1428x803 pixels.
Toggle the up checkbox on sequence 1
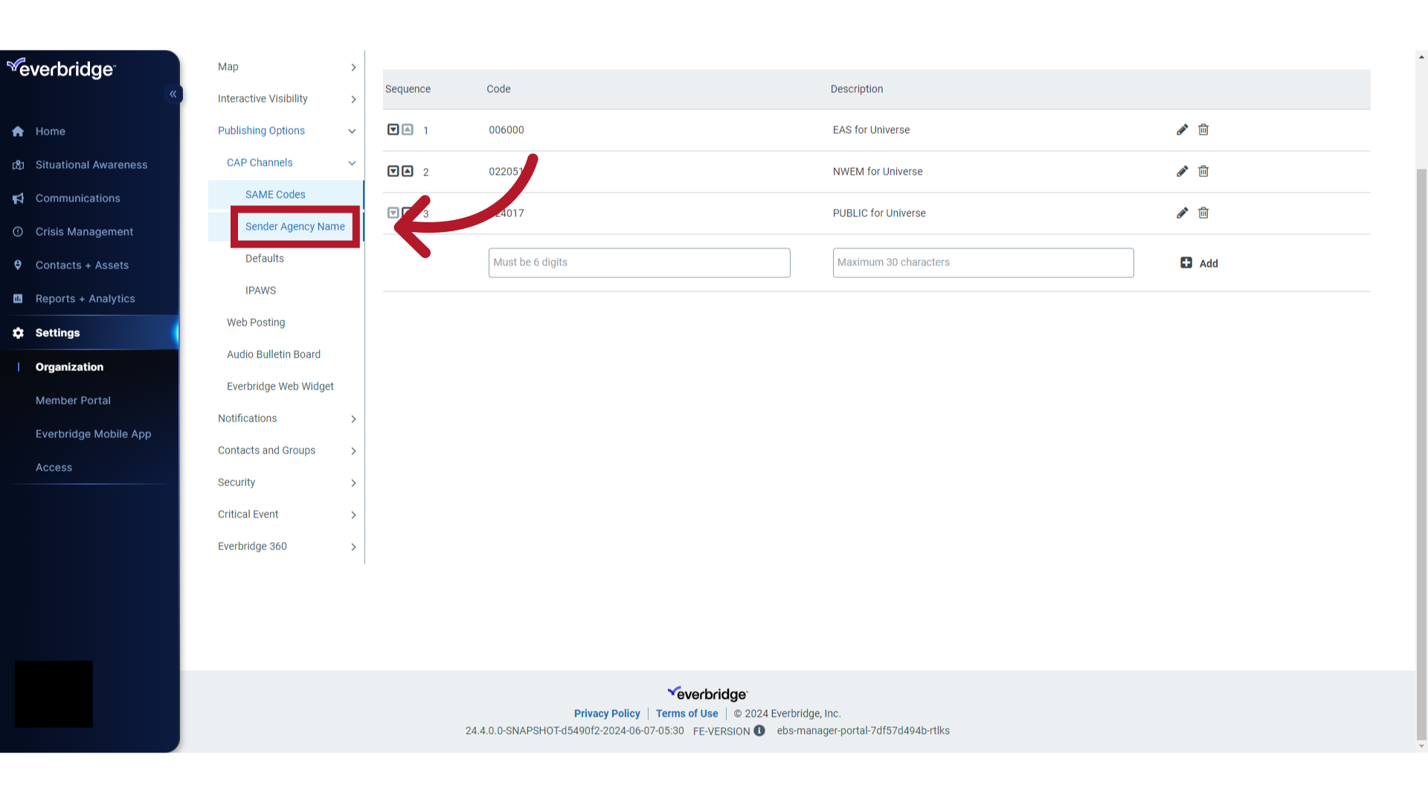point(407,129)
